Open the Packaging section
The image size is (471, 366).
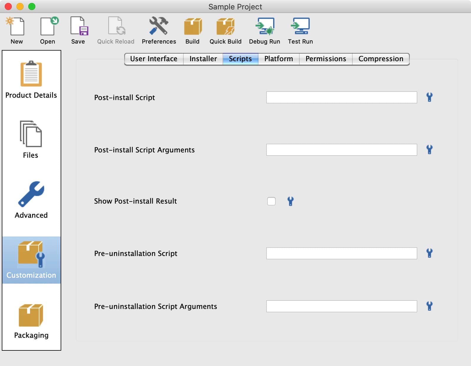tap(31, 321)
